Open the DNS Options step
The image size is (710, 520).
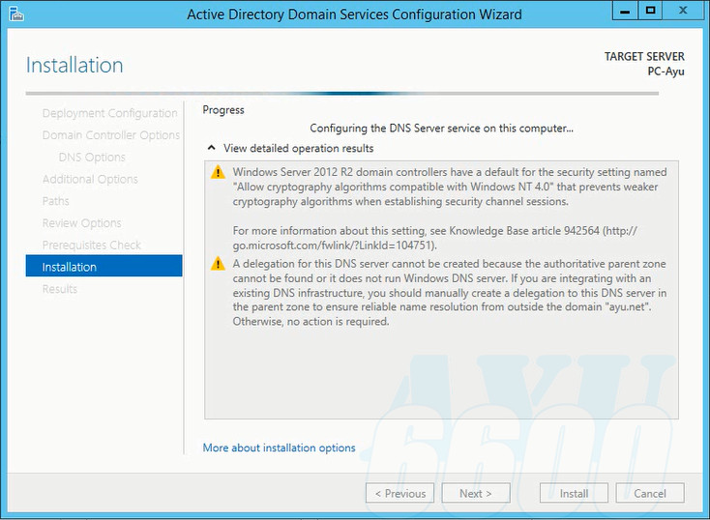pyautogui.click(x=92, y=158)
